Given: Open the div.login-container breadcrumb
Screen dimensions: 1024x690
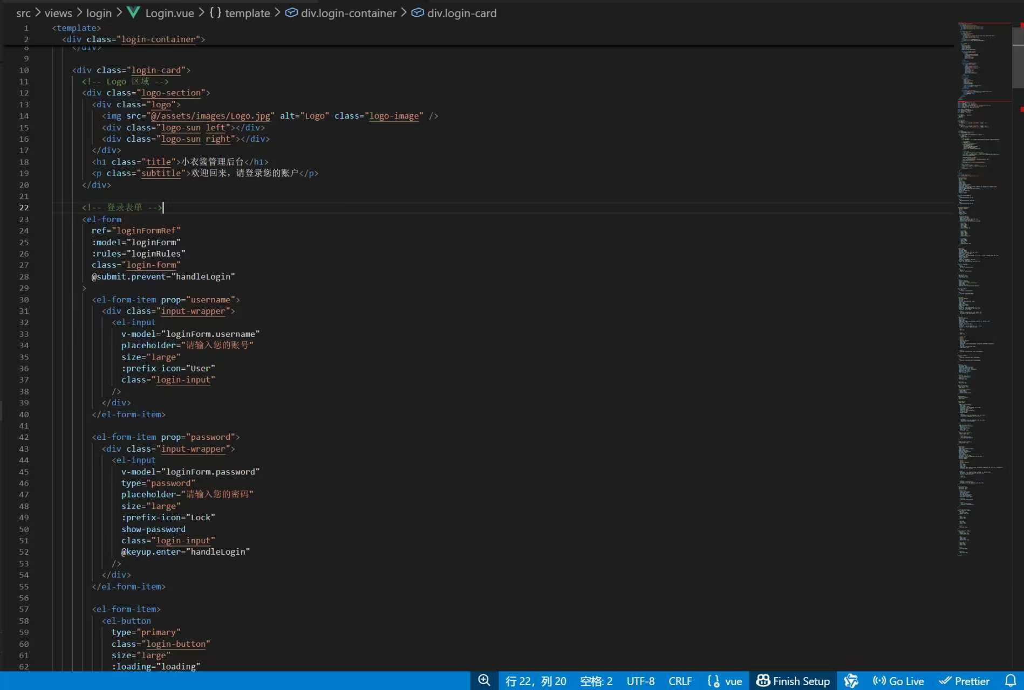Looking at the screenshot, I should [x=349, y=13].
